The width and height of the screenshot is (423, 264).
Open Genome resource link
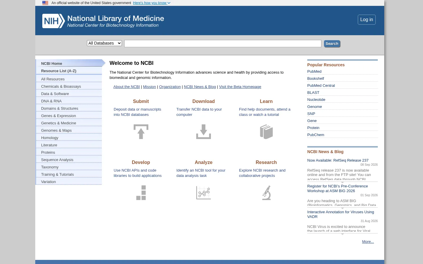[315, 106]
